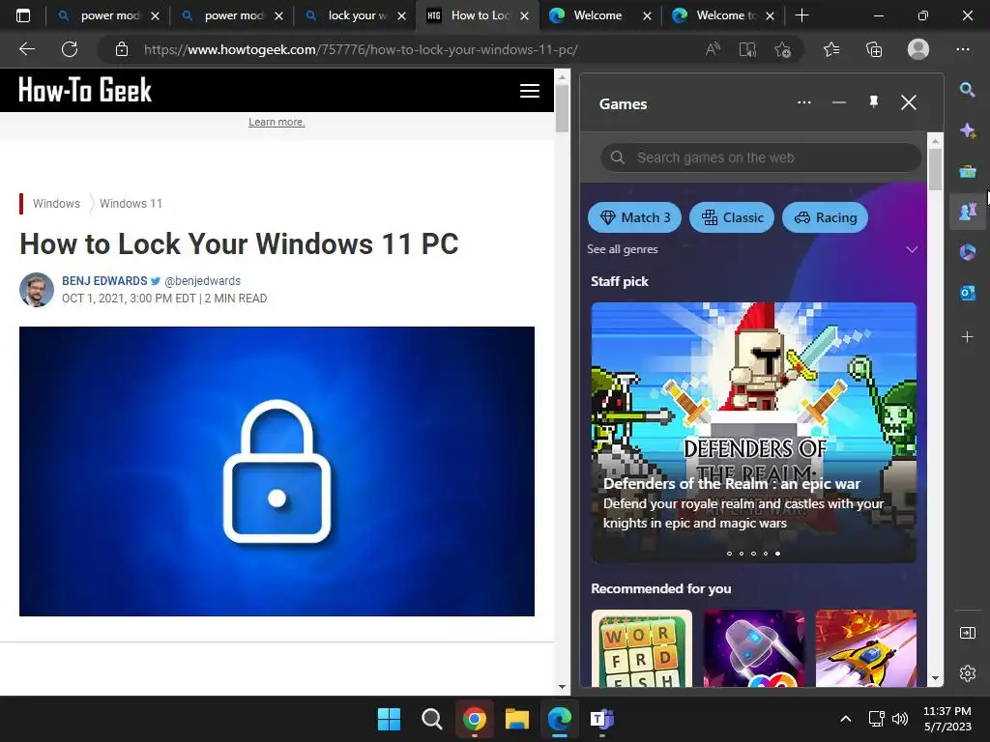This screenshot has height=742, width=990.
Task: Open the word game thumbnail
Action: coord(642,648)
